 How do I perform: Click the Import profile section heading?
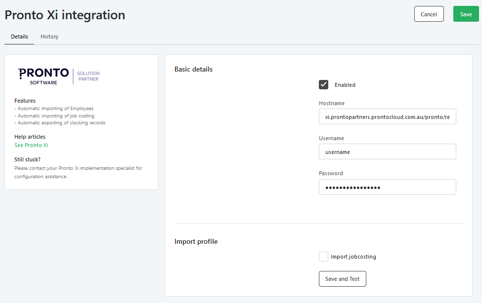[196, 242]
